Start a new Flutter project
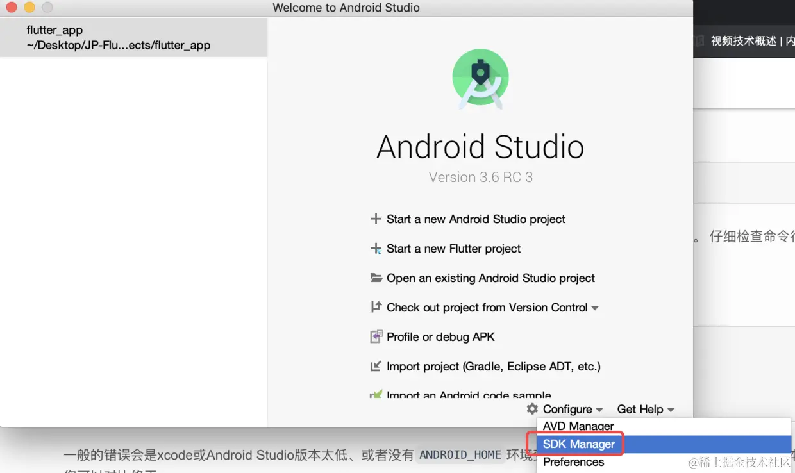 point(453,249)
